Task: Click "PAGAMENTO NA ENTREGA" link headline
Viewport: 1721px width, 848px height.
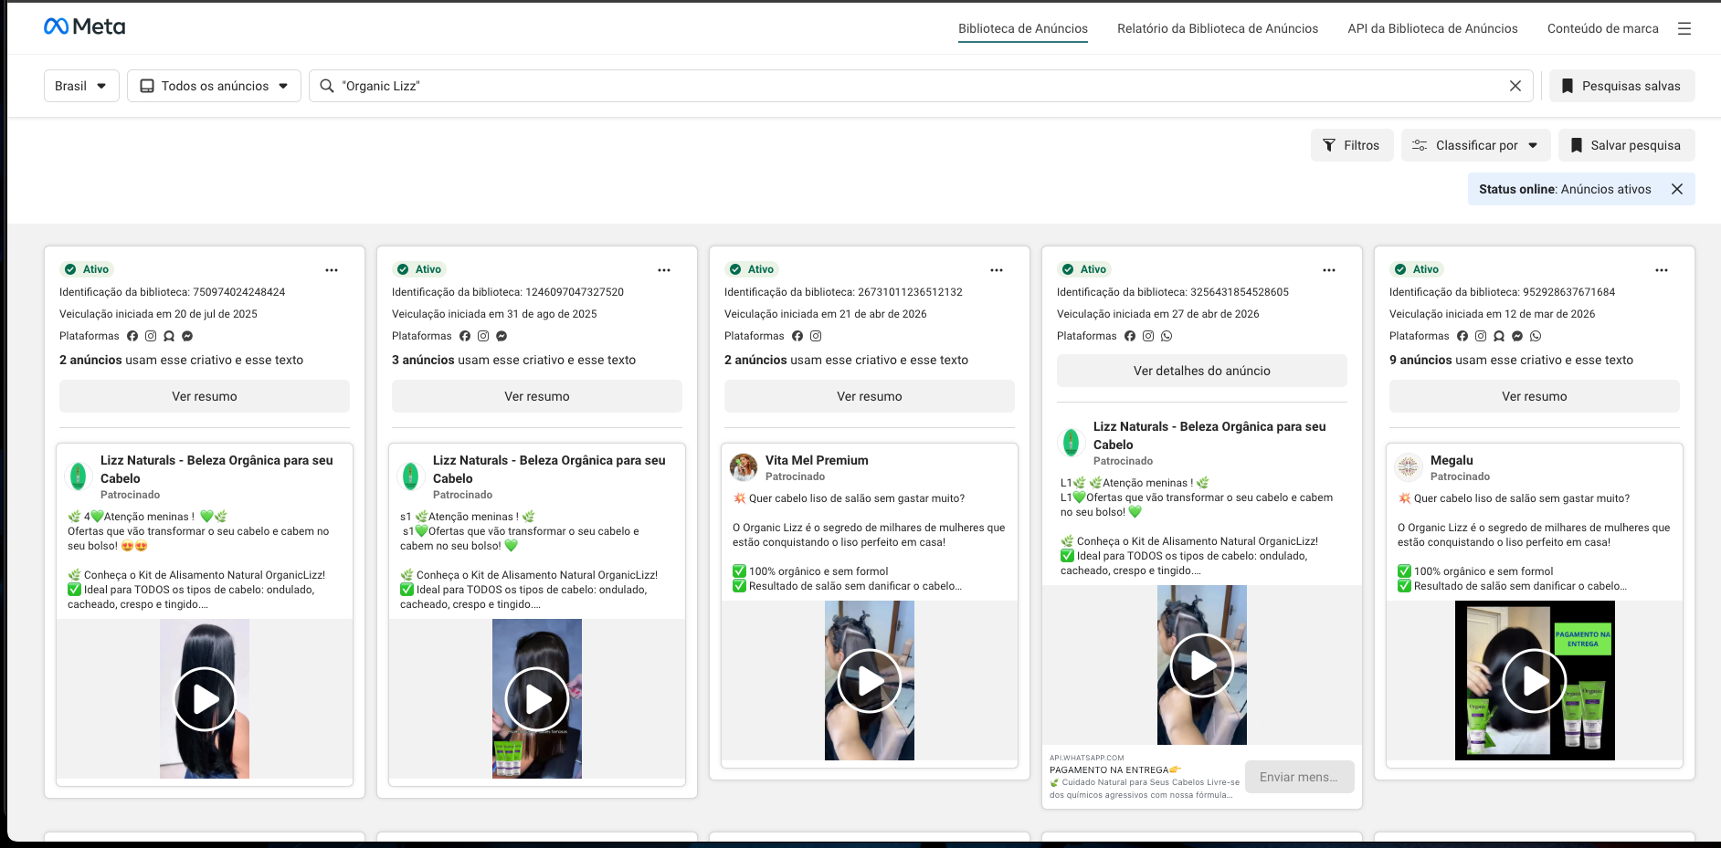Action: [x=1115, y=769]
